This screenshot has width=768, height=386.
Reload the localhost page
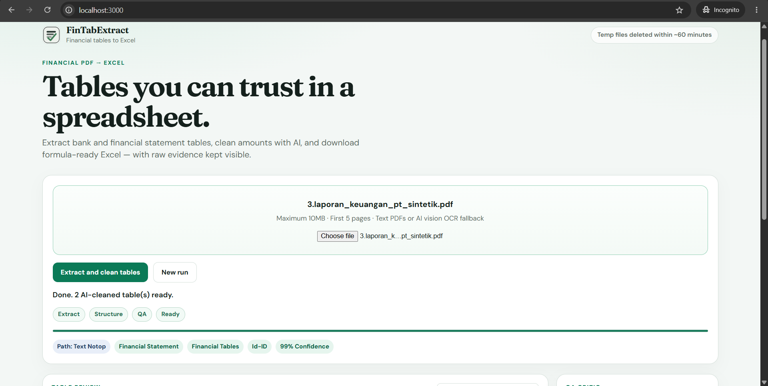coord(47,10)
